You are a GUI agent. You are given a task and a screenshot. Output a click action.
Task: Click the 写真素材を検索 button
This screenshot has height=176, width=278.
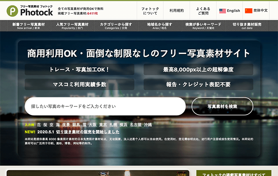[x=222, y=106]
